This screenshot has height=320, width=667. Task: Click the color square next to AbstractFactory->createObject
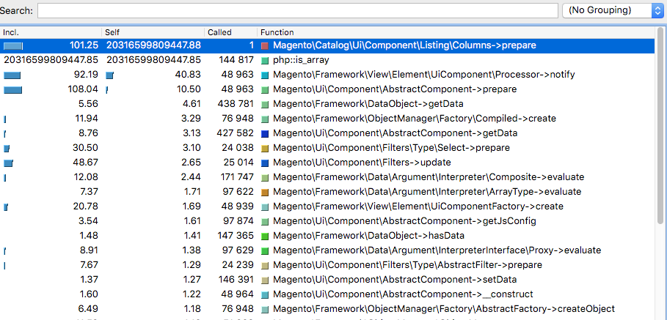pyautogui.click(x=266, y=309)
